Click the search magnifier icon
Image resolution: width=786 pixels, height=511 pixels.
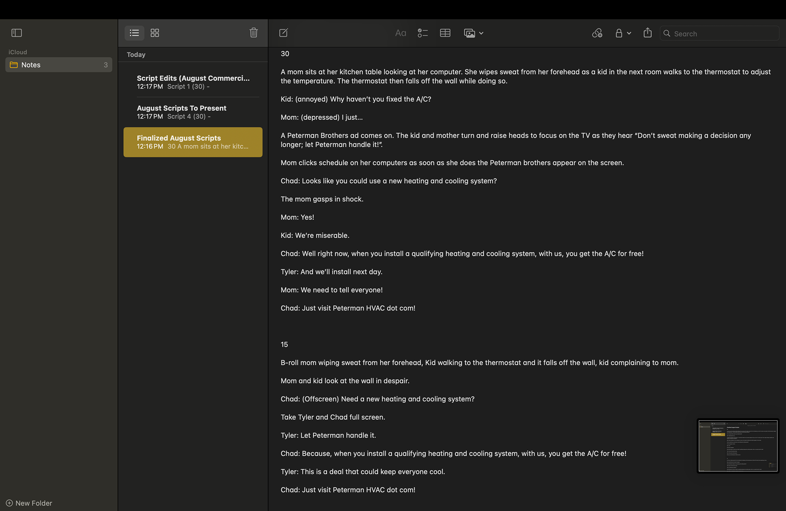[x=666, y=34]
